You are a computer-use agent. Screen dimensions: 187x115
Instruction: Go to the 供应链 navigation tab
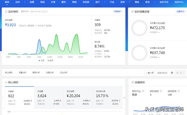(x=86, y=2)
